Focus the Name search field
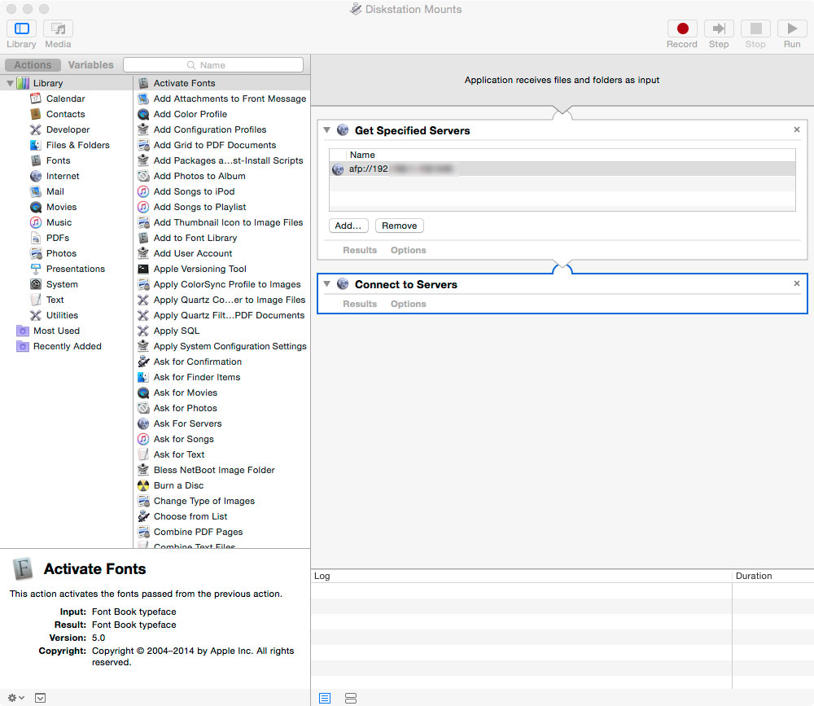This screenshot has height=706, width=814. 212,65
